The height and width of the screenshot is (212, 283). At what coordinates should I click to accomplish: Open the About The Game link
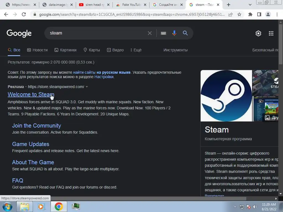[x=33, y=162]
